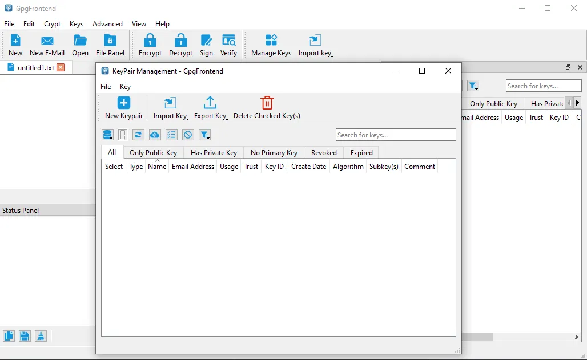587x360 pixels.
Task: Click the floppy disk save icon at bottom left
Action: 25,336
